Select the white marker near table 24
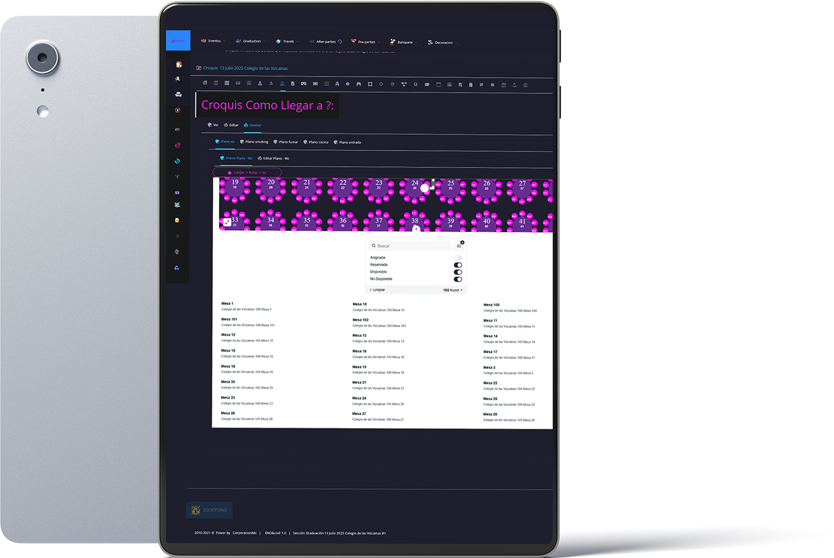 (x=425, y=188)
